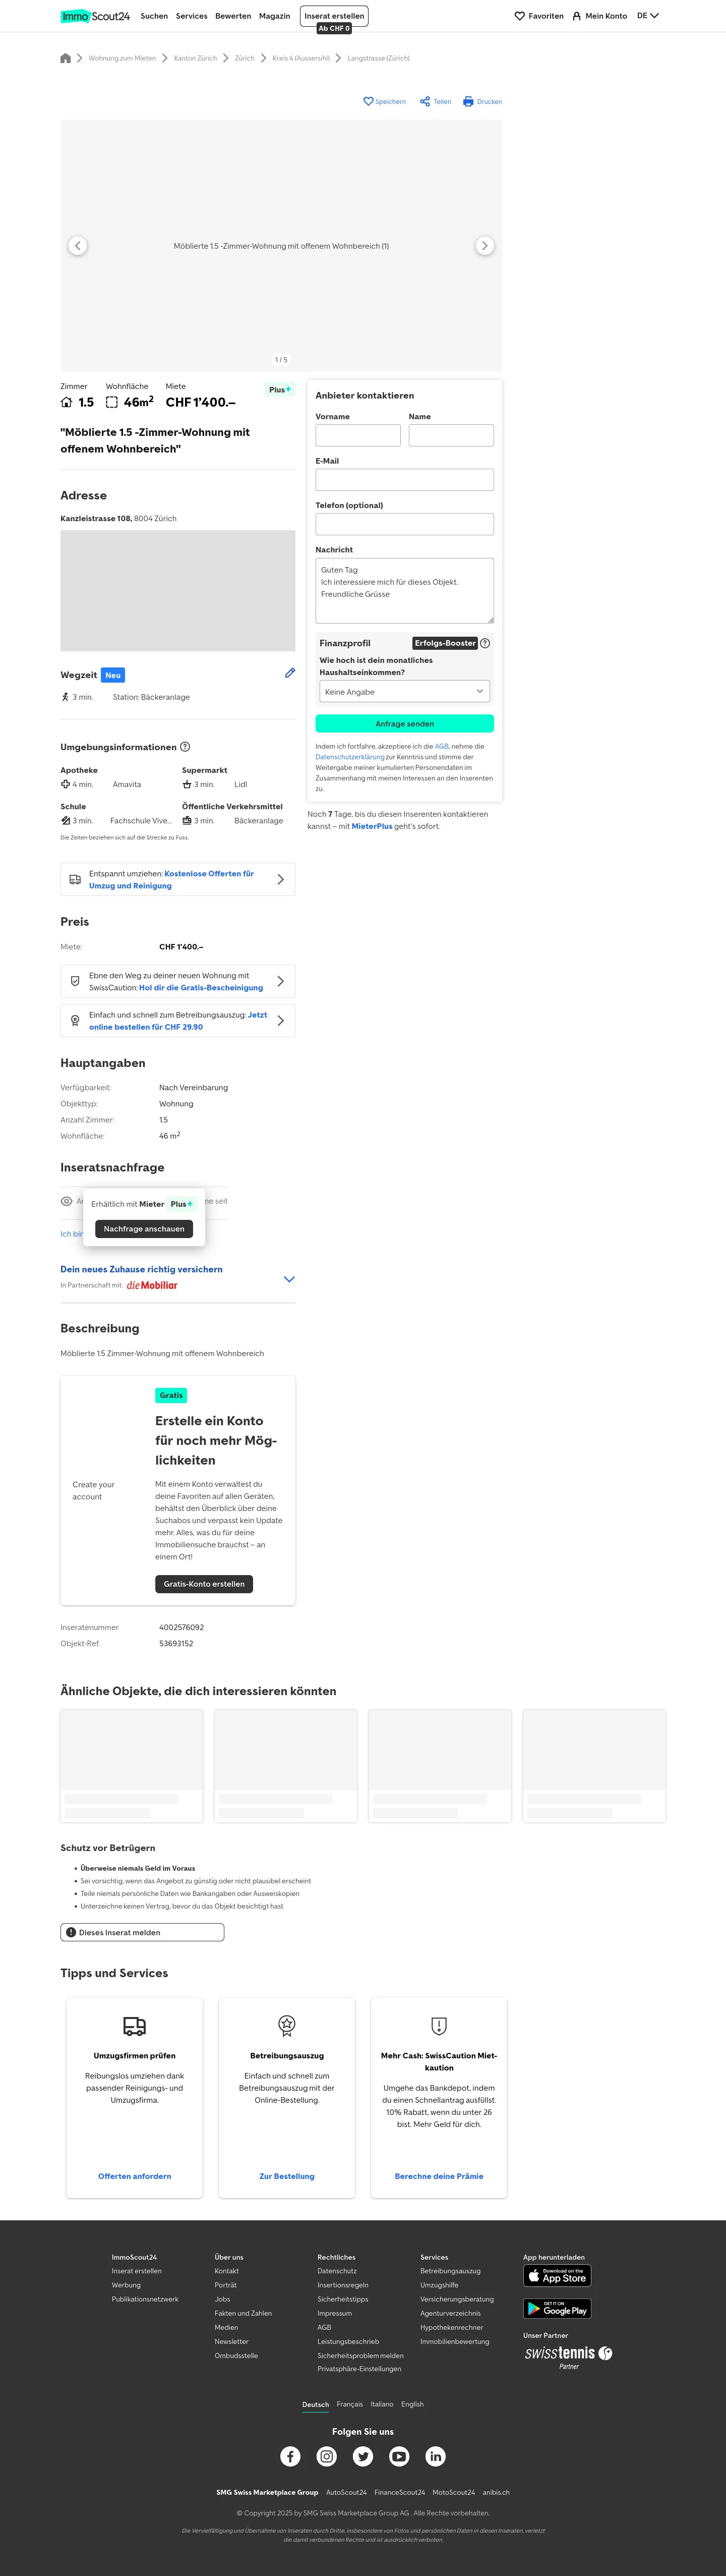
Task: Click the E-Mail input field
Action: (404, 480)
